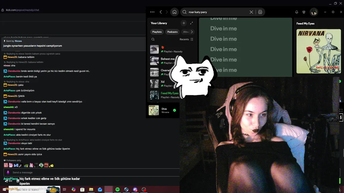Screen dimensions: 344x193
Task: Open sheeshti username in 'xD' message
Action: coord(9,107)
